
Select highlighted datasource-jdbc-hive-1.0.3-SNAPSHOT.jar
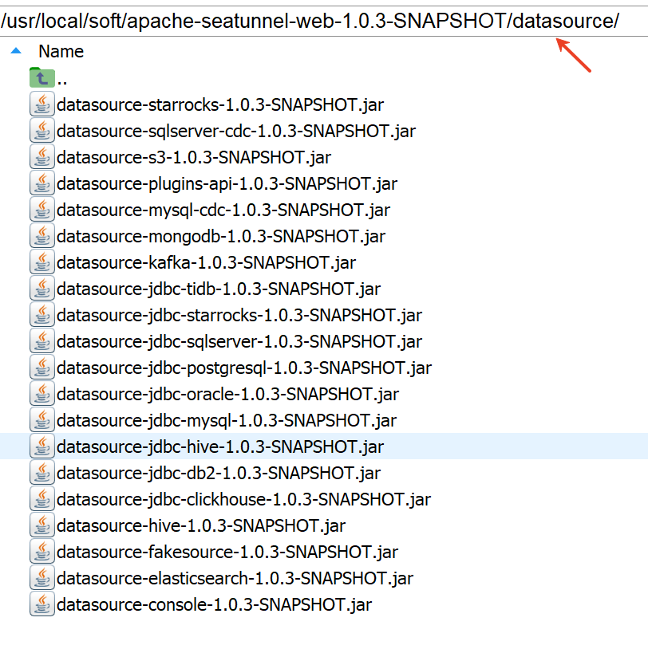click(220, 447)
